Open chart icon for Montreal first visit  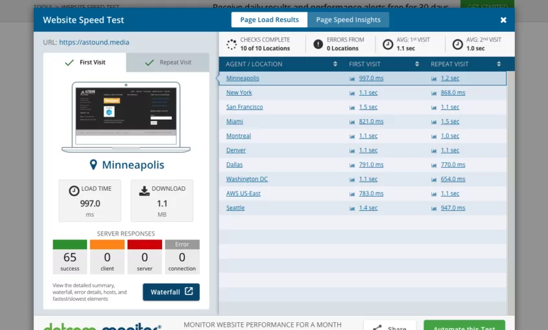352,137
